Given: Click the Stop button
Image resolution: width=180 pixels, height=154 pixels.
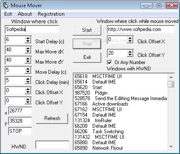Looking at the screenshot, I should [87, 44].
